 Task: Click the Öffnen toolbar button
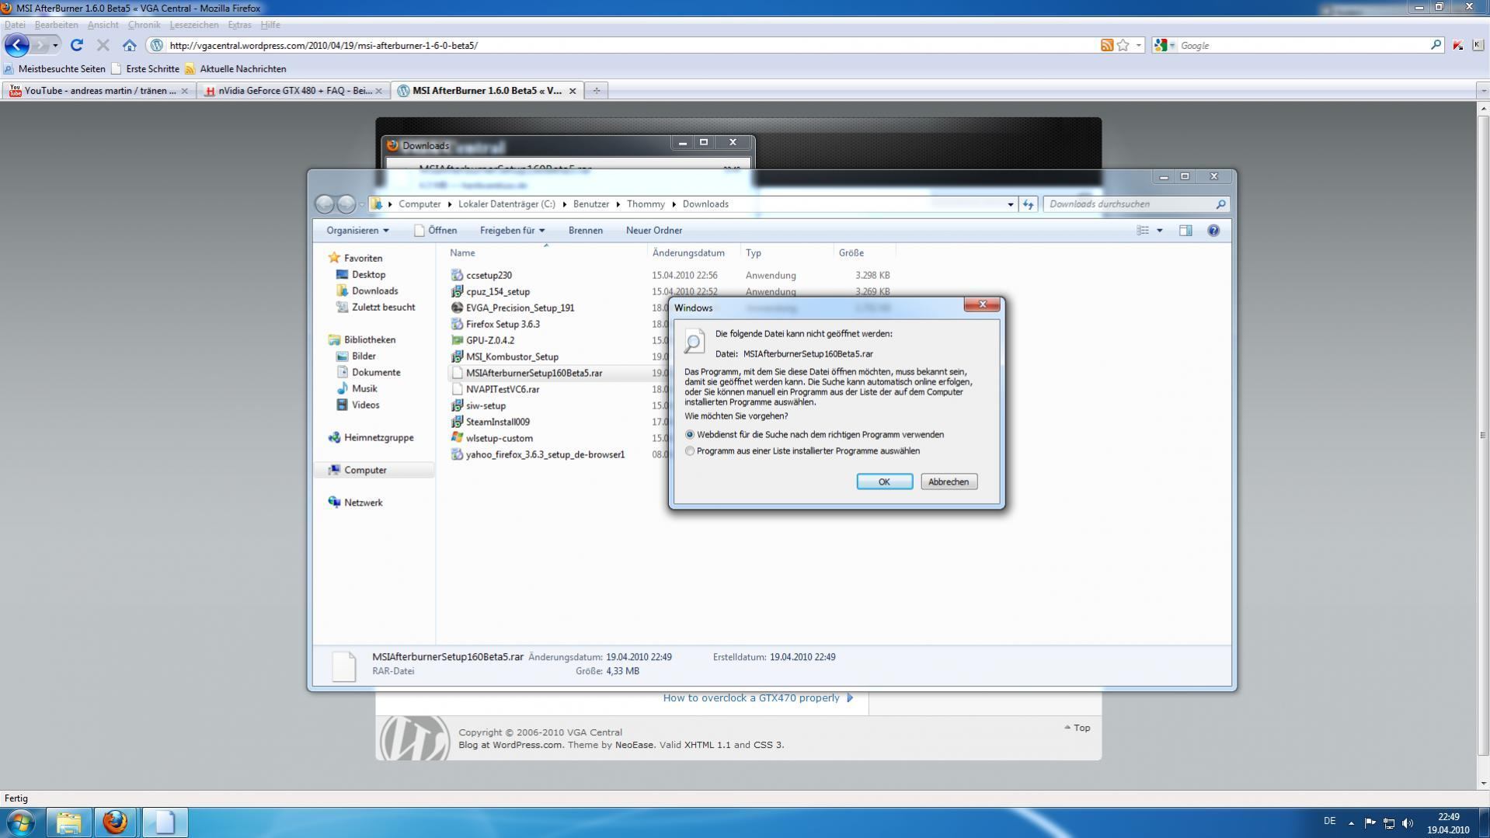point(435,230)
